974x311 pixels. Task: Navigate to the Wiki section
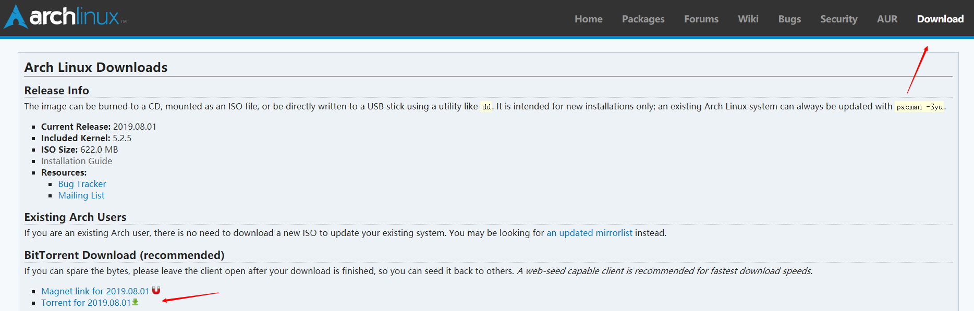(748, 19)
